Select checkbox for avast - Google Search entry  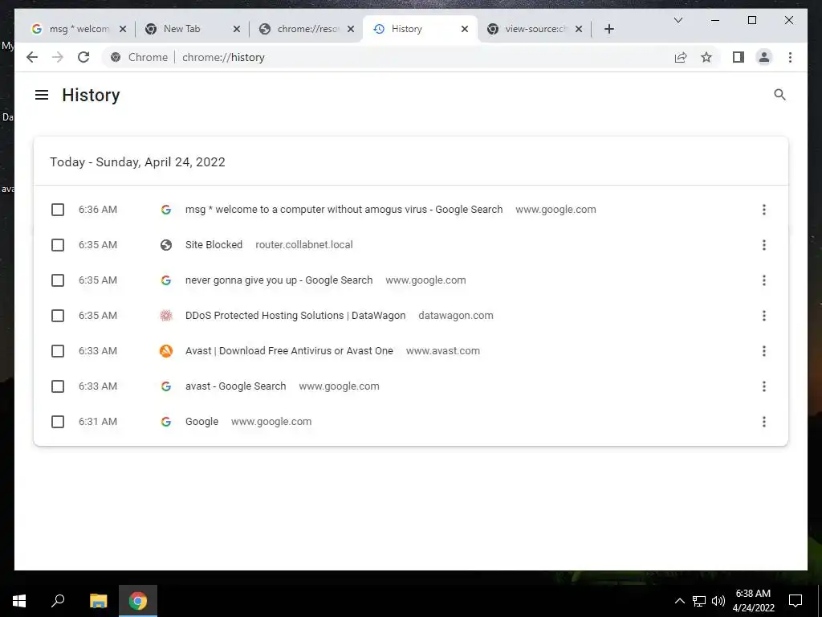coord(58,386)
